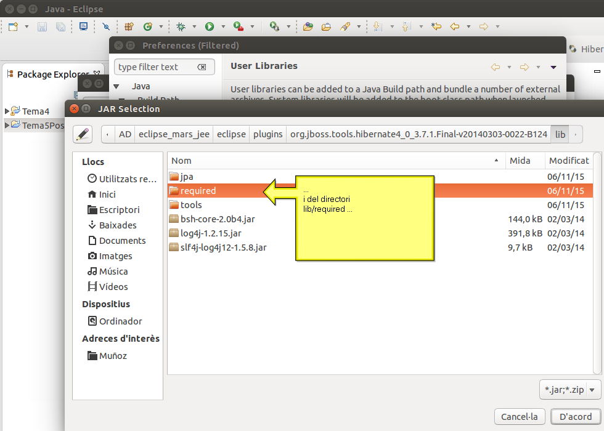Viewport: 604px width, 431px height.
Task: Click the Save icon in Eclipse toolbar
Action: pyautogui.click(x=42, y=26)
